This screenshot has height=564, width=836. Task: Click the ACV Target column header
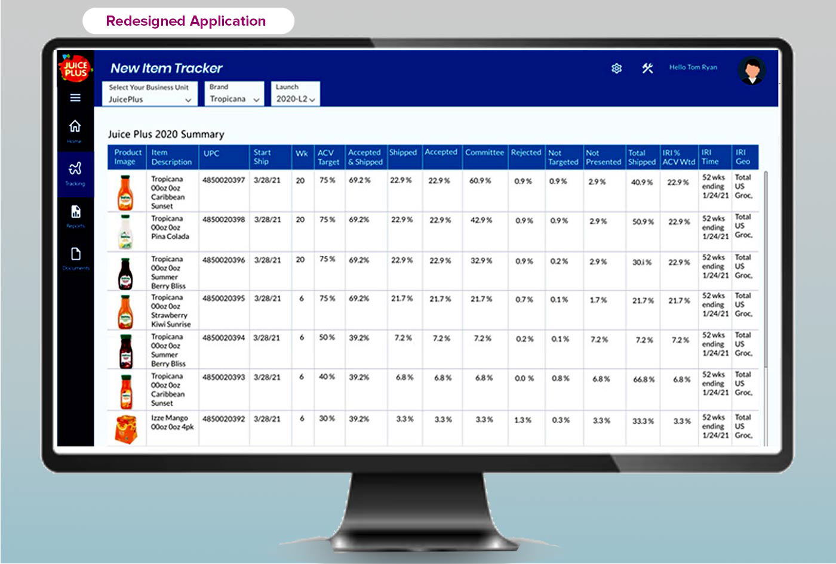pos(328,157)
